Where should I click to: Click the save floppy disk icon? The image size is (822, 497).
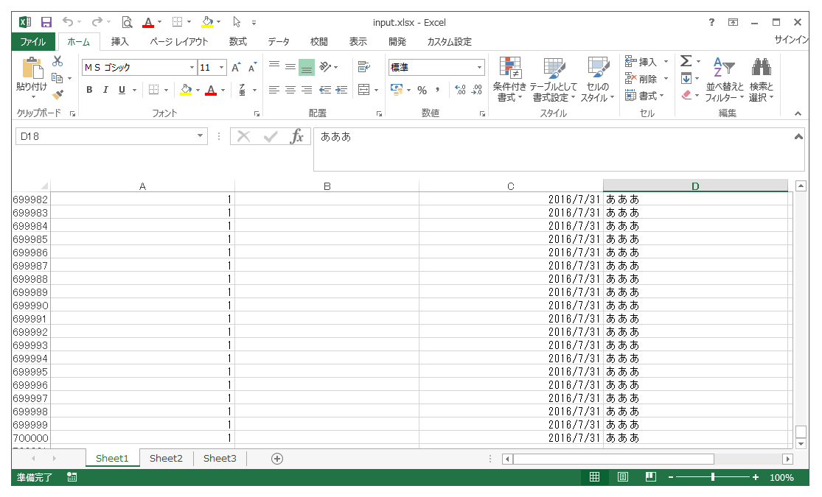click(46, 22)
